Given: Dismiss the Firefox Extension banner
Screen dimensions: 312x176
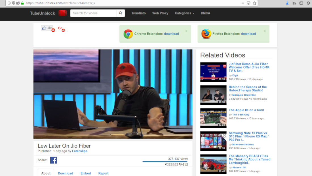Looking at the screenshot, I should click(x=265, y=31).
